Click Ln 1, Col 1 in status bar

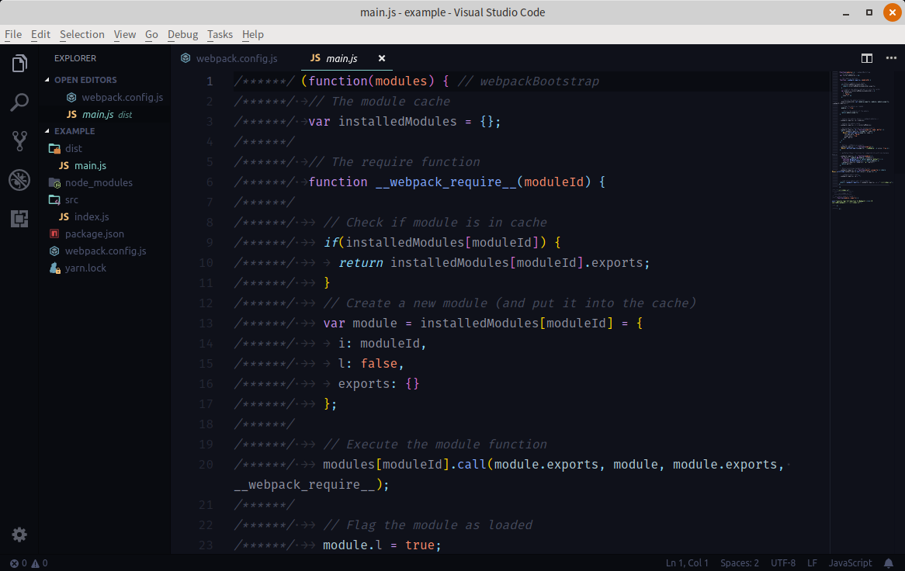click(687, 563)
